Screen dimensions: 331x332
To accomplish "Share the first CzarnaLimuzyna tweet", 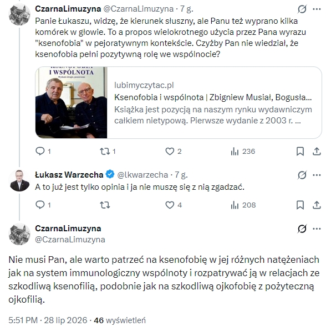I will click(317, 152).
